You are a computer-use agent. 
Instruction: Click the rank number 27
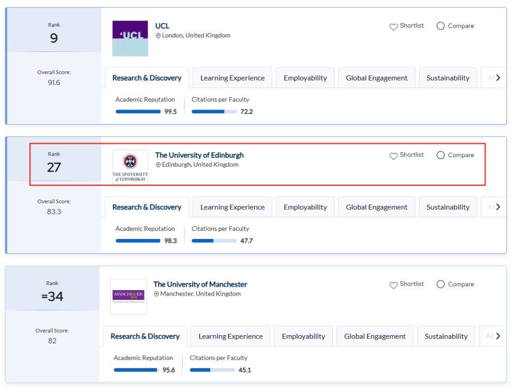point(54,168)
